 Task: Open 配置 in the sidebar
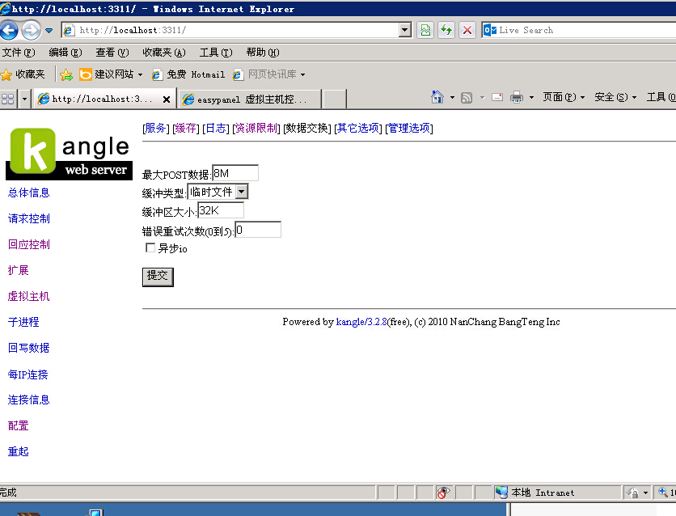point(18,425)
